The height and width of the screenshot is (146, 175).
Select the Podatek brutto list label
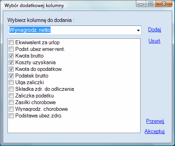[x=32, y=76]
